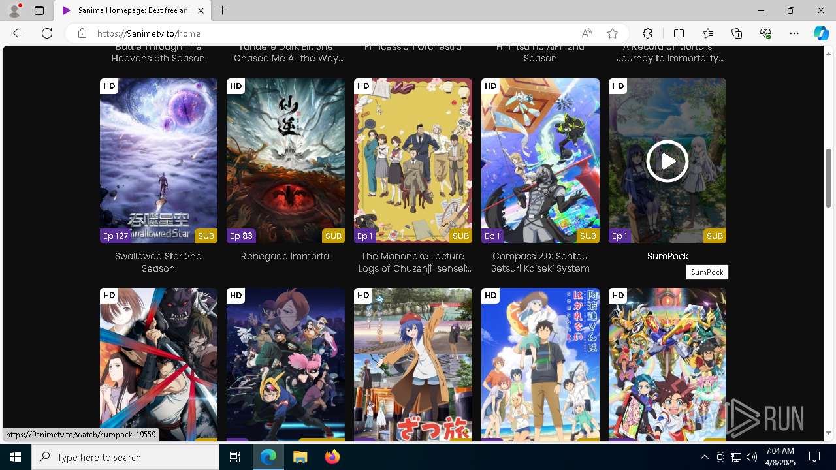
Task: Open blue-haired girl travel poster
Action: pos(413,364)
